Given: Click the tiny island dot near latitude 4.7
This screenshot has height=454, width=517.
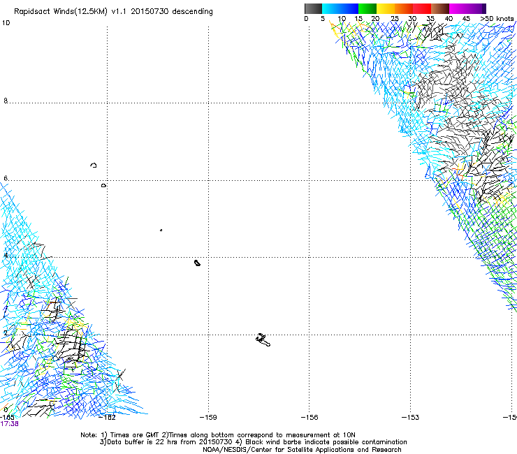Looking at the screenshot, I should click(x=161, y=230).
